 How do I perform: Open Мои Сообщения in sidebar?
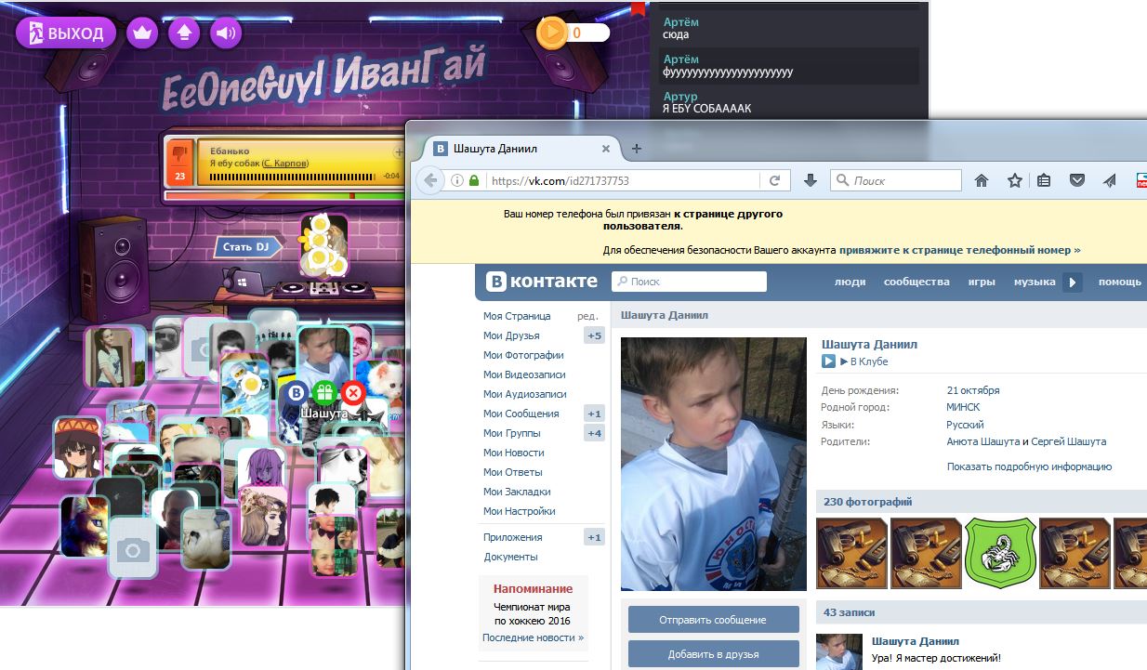[x=521, y=414]
